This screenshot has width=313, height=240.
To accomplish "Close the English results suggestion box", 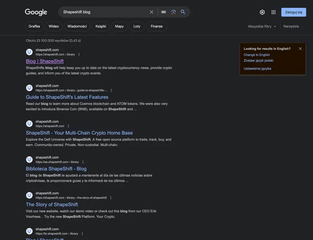I will tap(300, 49).
